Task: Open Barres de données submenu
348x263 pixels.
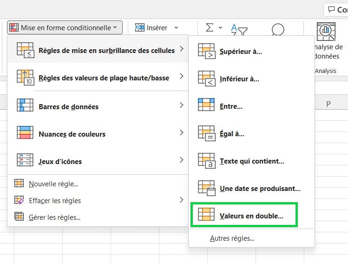Action: 98,105
